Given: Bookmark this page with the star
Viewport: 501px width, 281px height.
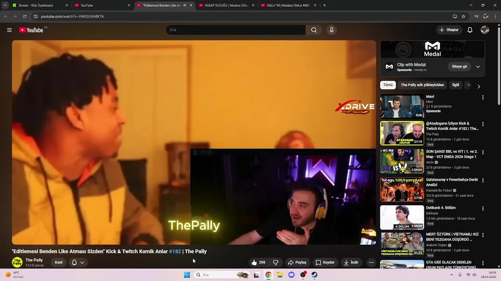Looking at the screenshot, I should [463, 16].
